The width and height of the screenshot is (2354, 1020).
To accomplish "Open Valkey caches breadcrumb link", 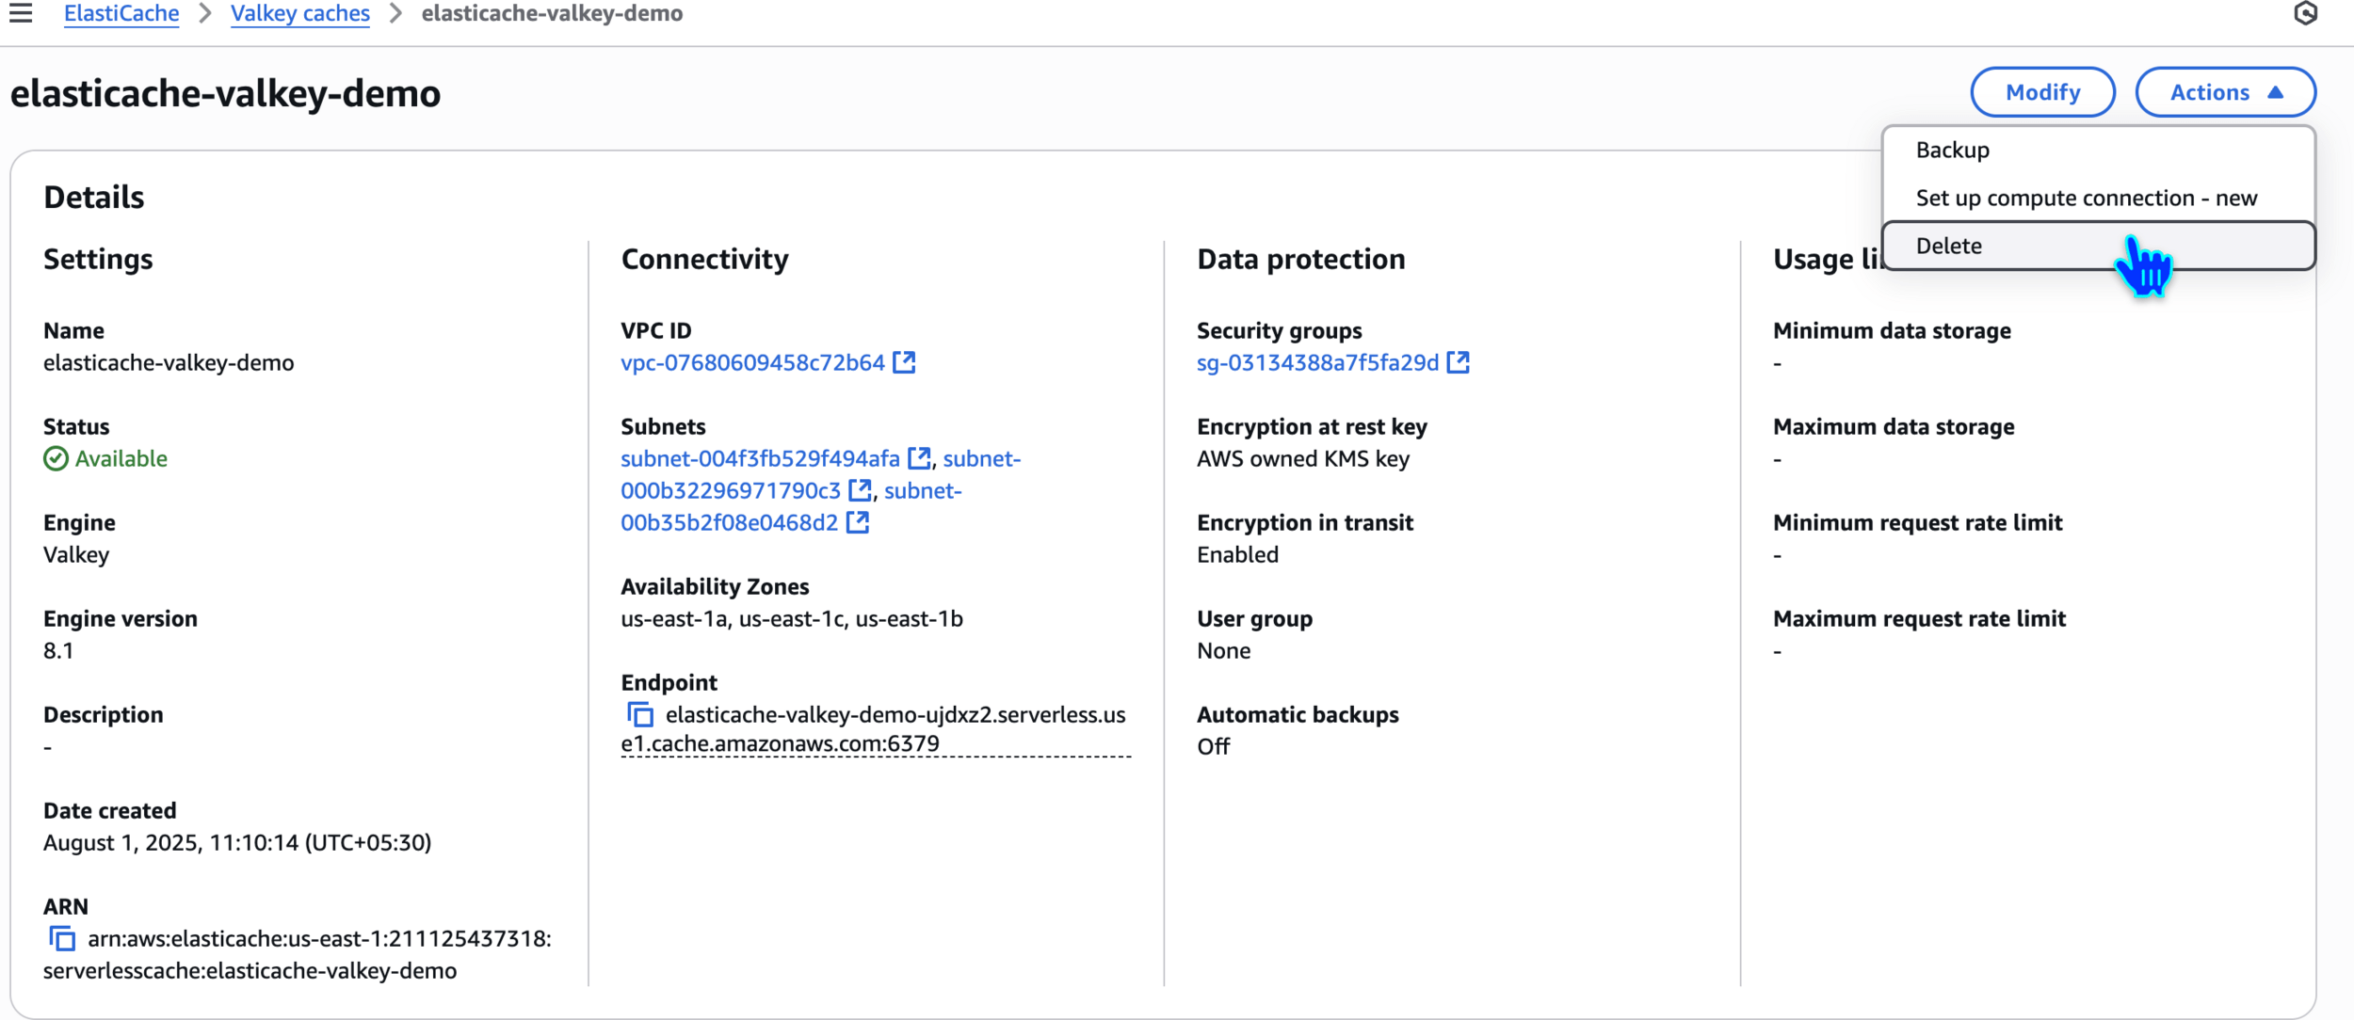I will coord(299,14).
